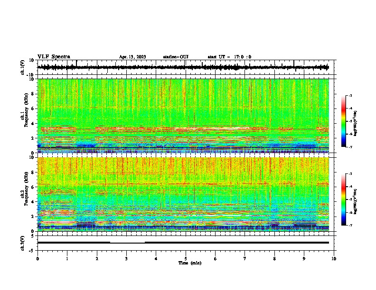Click the "-5" tick on ch.3 voltage axis
This screenshot has height=290, width=376.
(32, 251)
